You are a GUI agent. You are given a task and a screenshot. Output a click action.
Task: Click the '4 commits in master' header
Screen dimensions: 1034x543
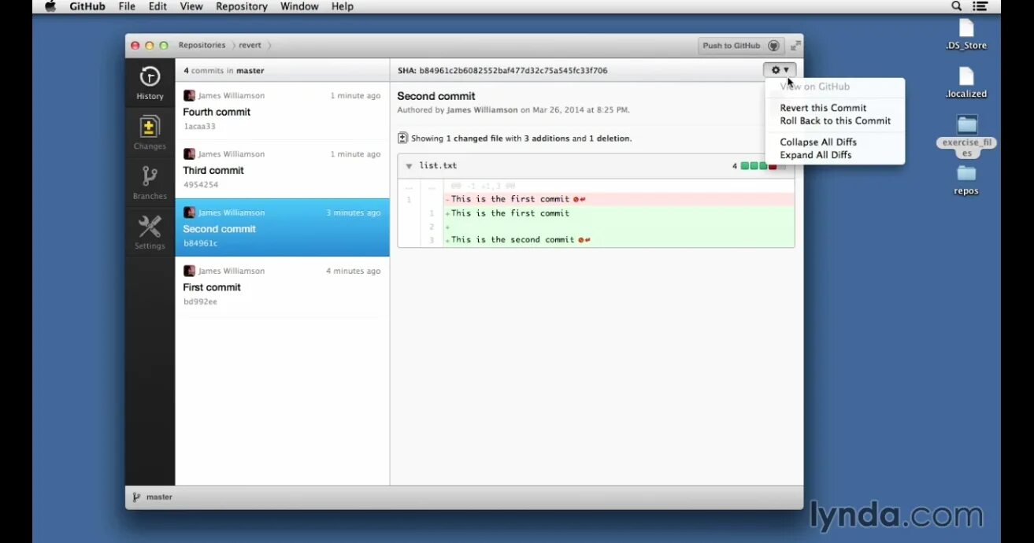224,71
